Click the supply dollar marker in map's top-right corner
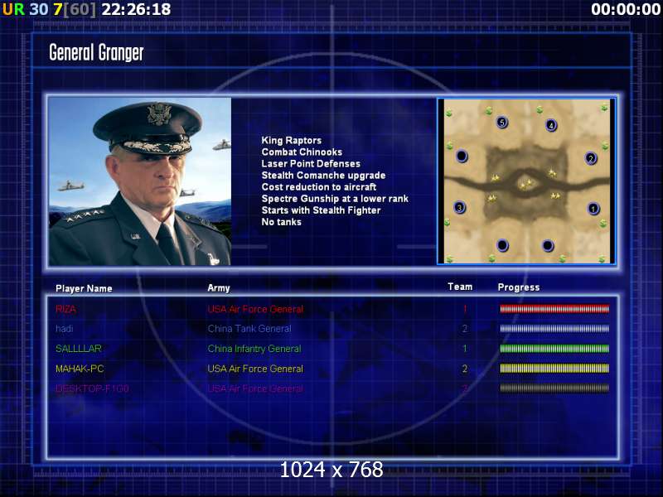Viewport: 663px width, 497px height. pyautogui.click(x=604, y=109)
